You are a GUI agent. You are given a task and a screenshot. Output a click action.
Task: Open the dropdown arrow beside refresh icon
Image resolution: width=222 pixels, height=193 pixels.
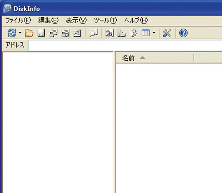tap(20, 33)
